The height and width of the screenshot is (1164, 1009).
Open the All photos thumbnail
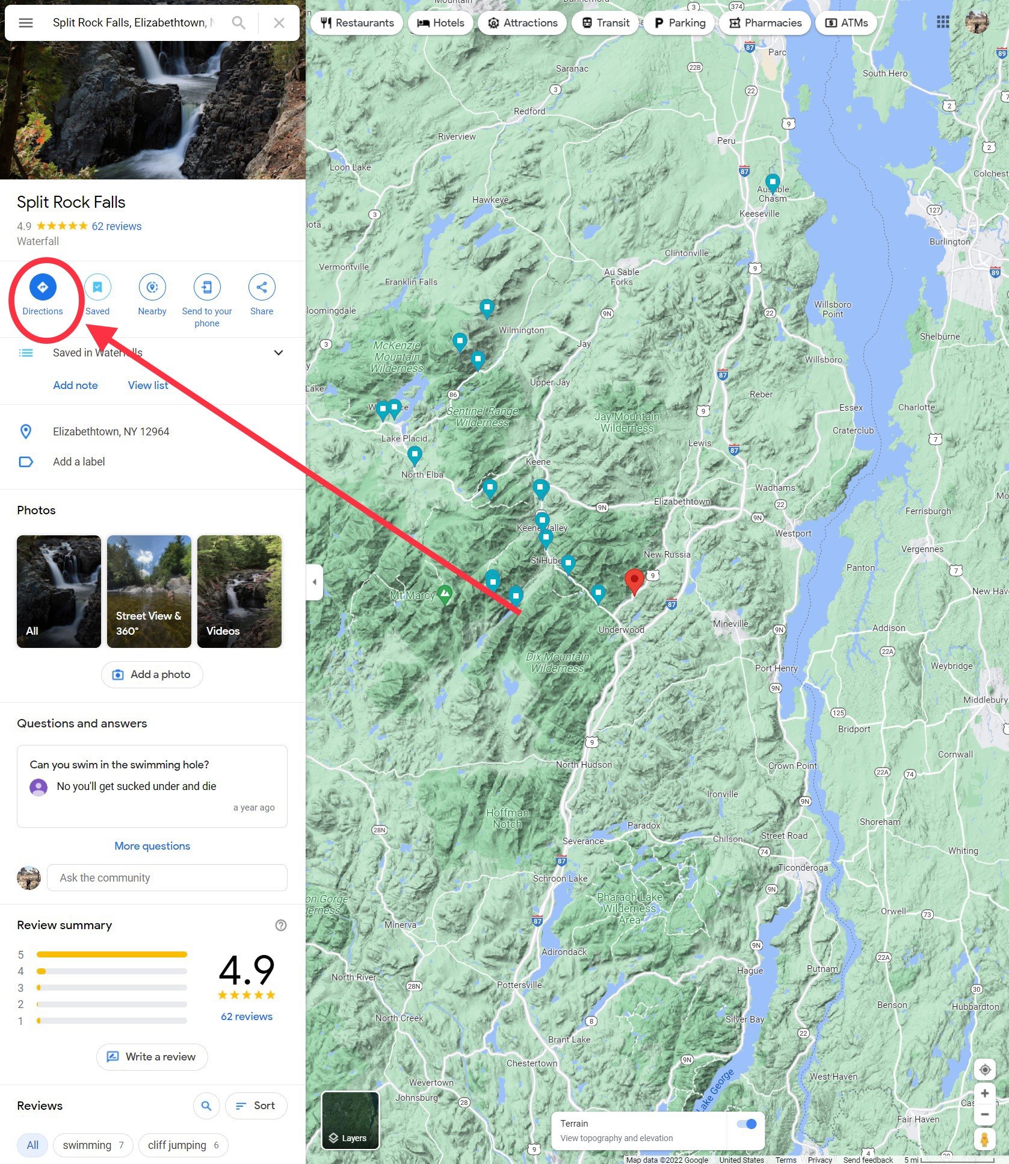(x=59, y=591)
